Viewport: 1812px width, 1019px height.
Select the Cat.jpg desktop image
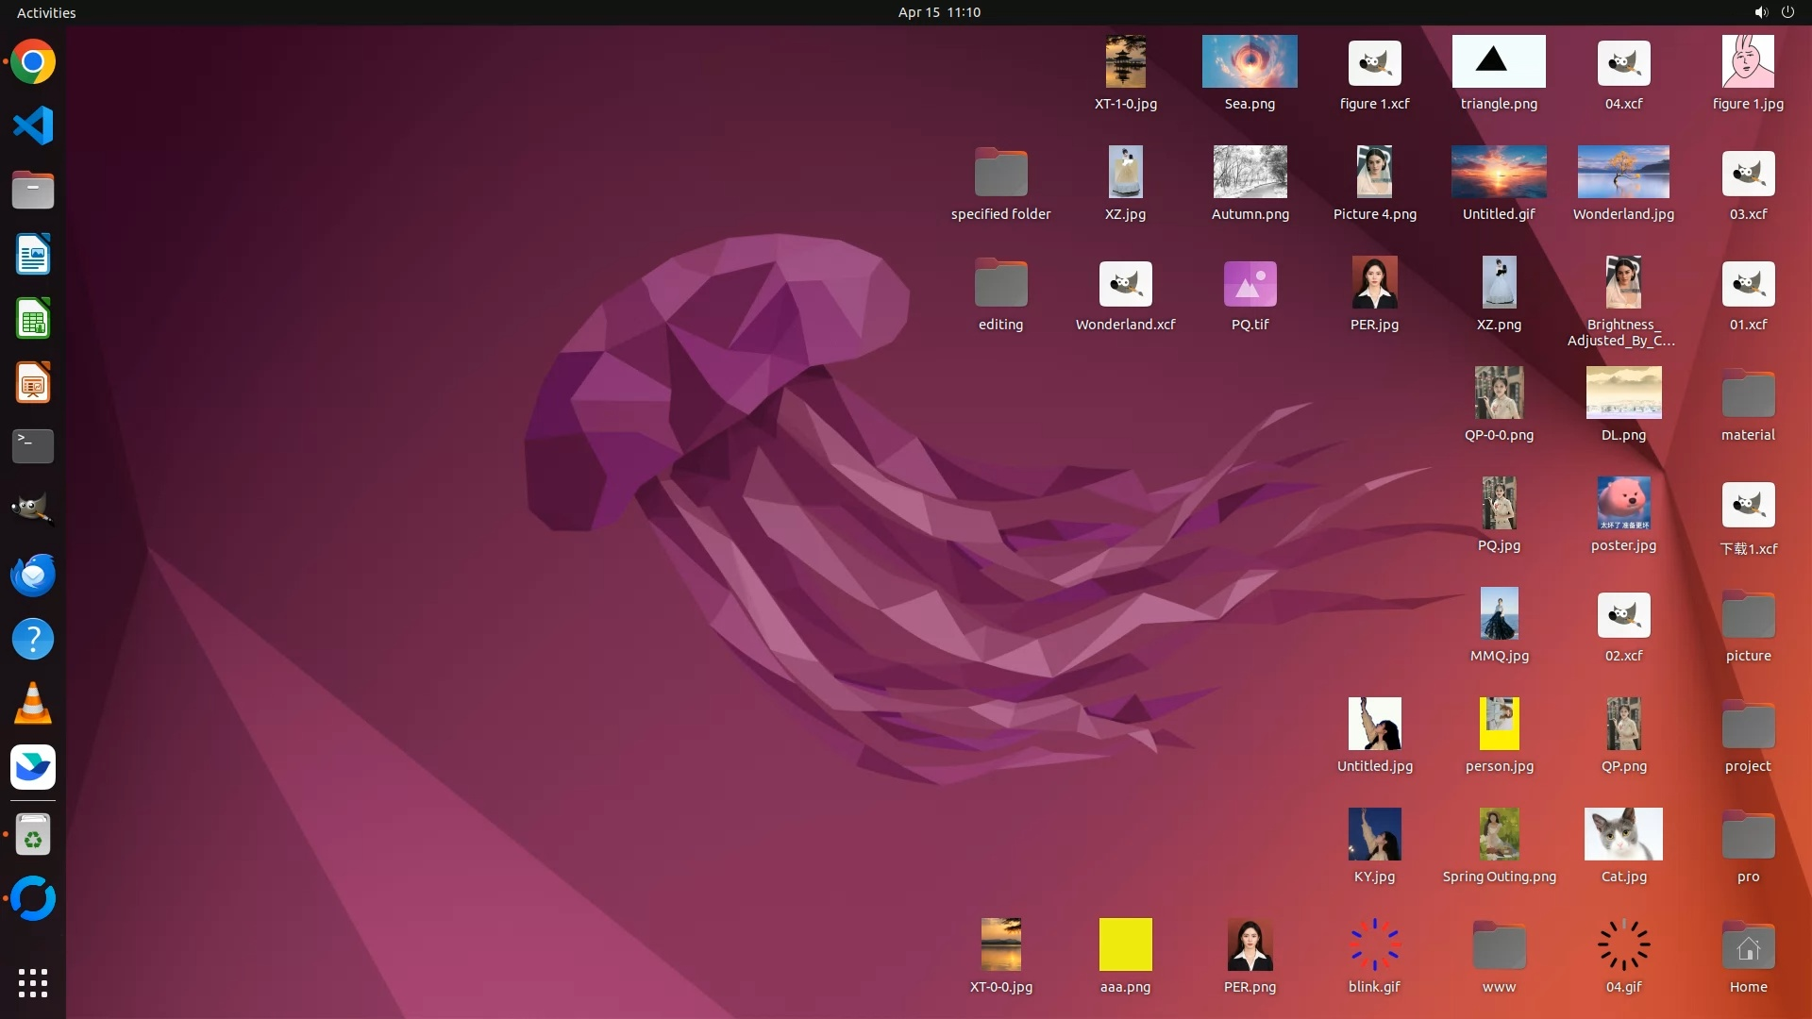(1623, 834)
